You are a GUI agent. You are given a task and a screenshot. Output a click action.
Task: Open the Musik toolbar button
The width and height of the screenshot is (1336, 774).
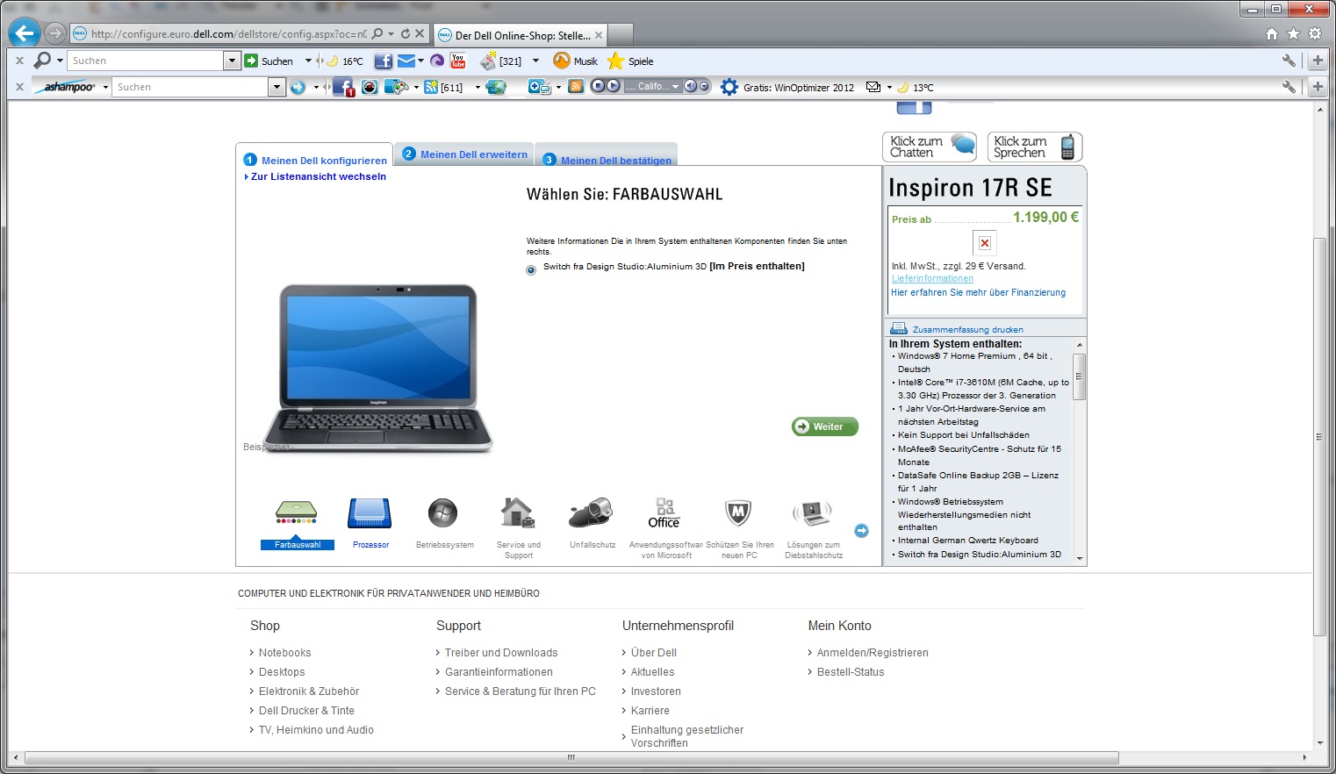[x=575, y=61]
